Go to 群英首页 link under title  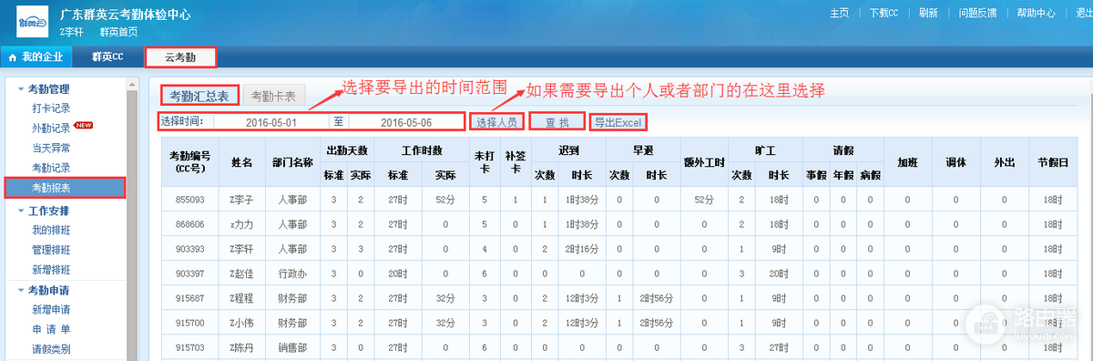point(119,31)
